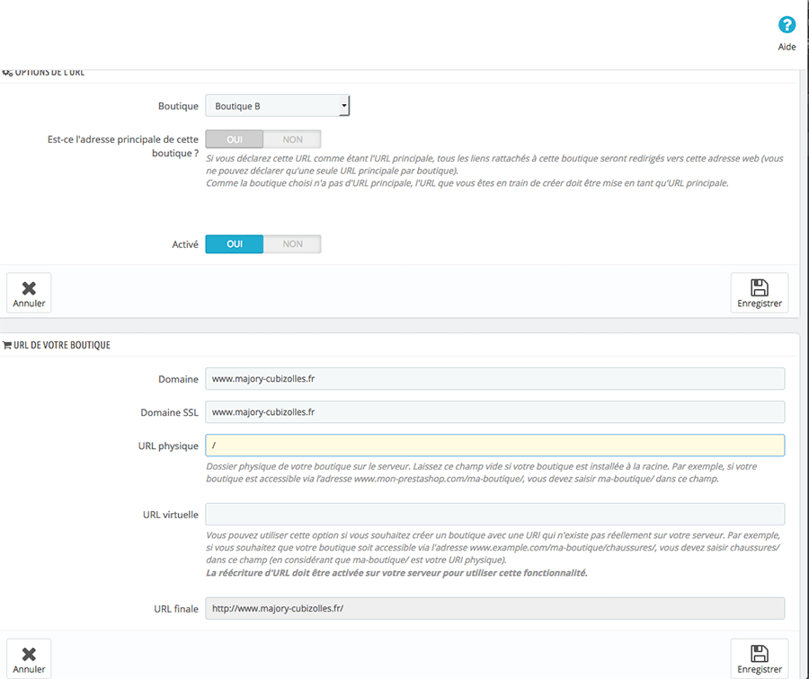
Task: Focus the Domaine text field
Action: coord(494,379)
